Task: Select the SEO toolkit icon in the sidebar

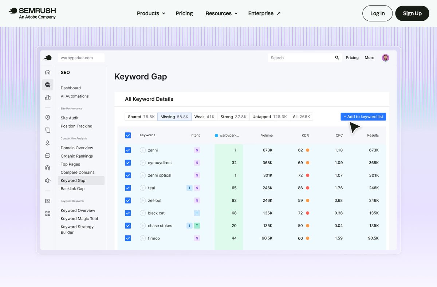Action: point(48,85)
